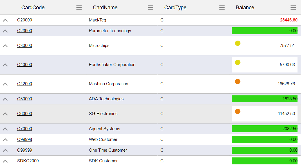
Task: Open the CardType column menu icon
Action: 222,8
